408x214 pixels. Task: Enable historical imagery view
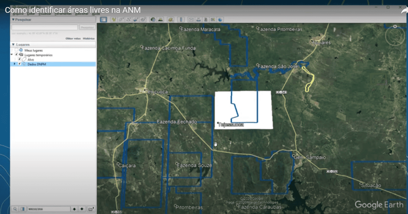click(x=152, y=19)
